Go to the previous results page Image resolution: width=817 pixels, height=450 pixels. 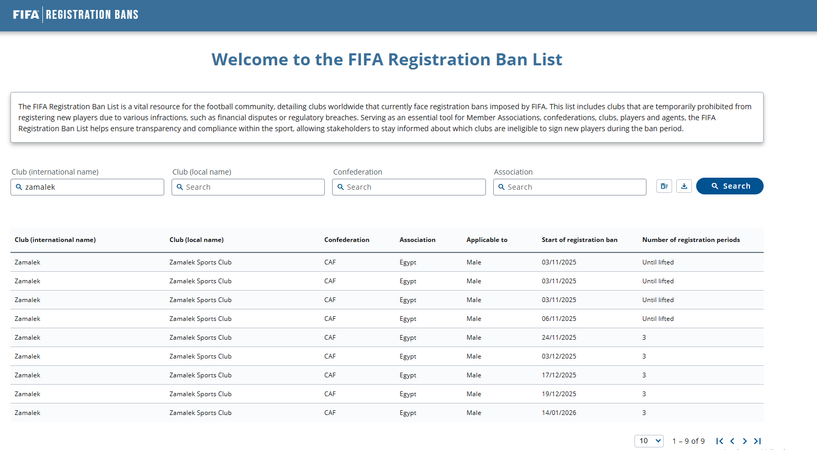click(x=732, y=441)
